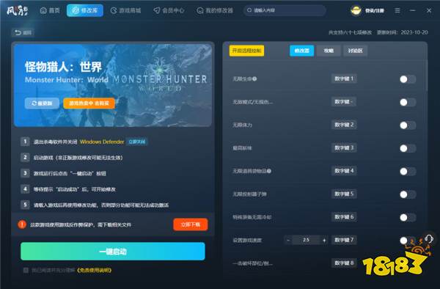
Task: Click the orange 立即下载 download button
Action: click(191, 224)
